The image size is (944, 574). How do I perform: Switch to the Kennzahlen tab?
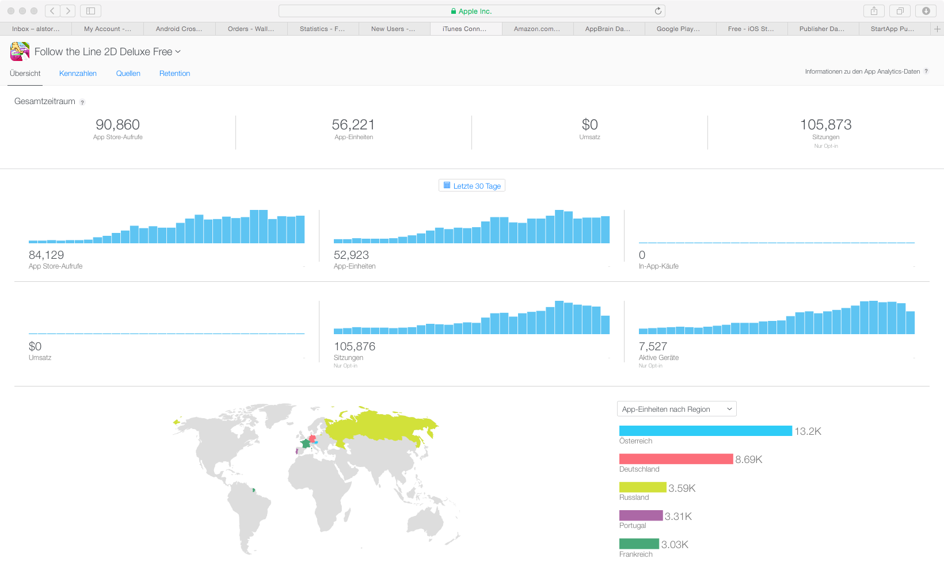[x=78, y=74]
